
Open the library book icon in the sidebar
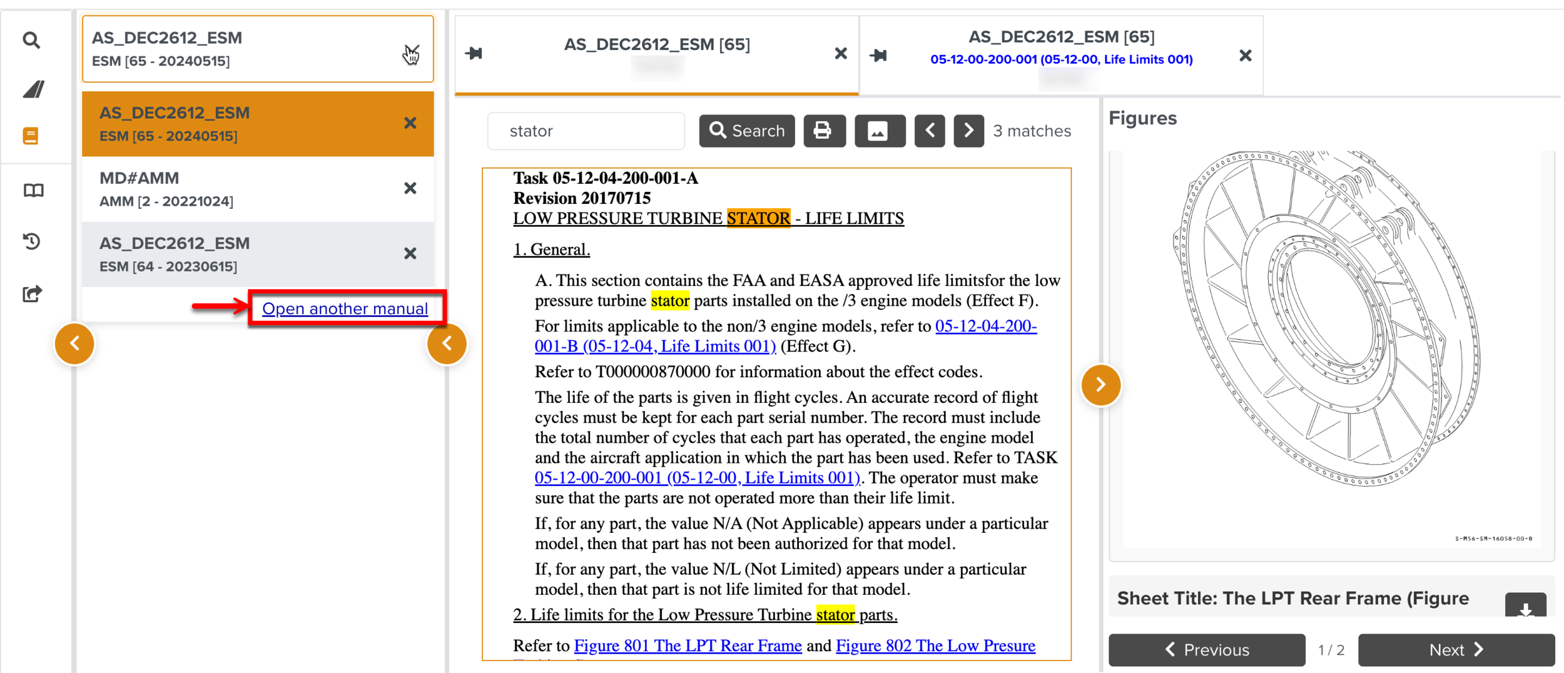(x=32, y=190)
